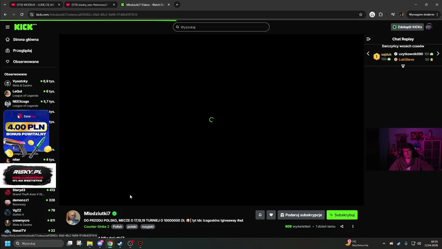Open File Explorer from the taskbar
442x249 pixels.
click(x=90, y=243)
